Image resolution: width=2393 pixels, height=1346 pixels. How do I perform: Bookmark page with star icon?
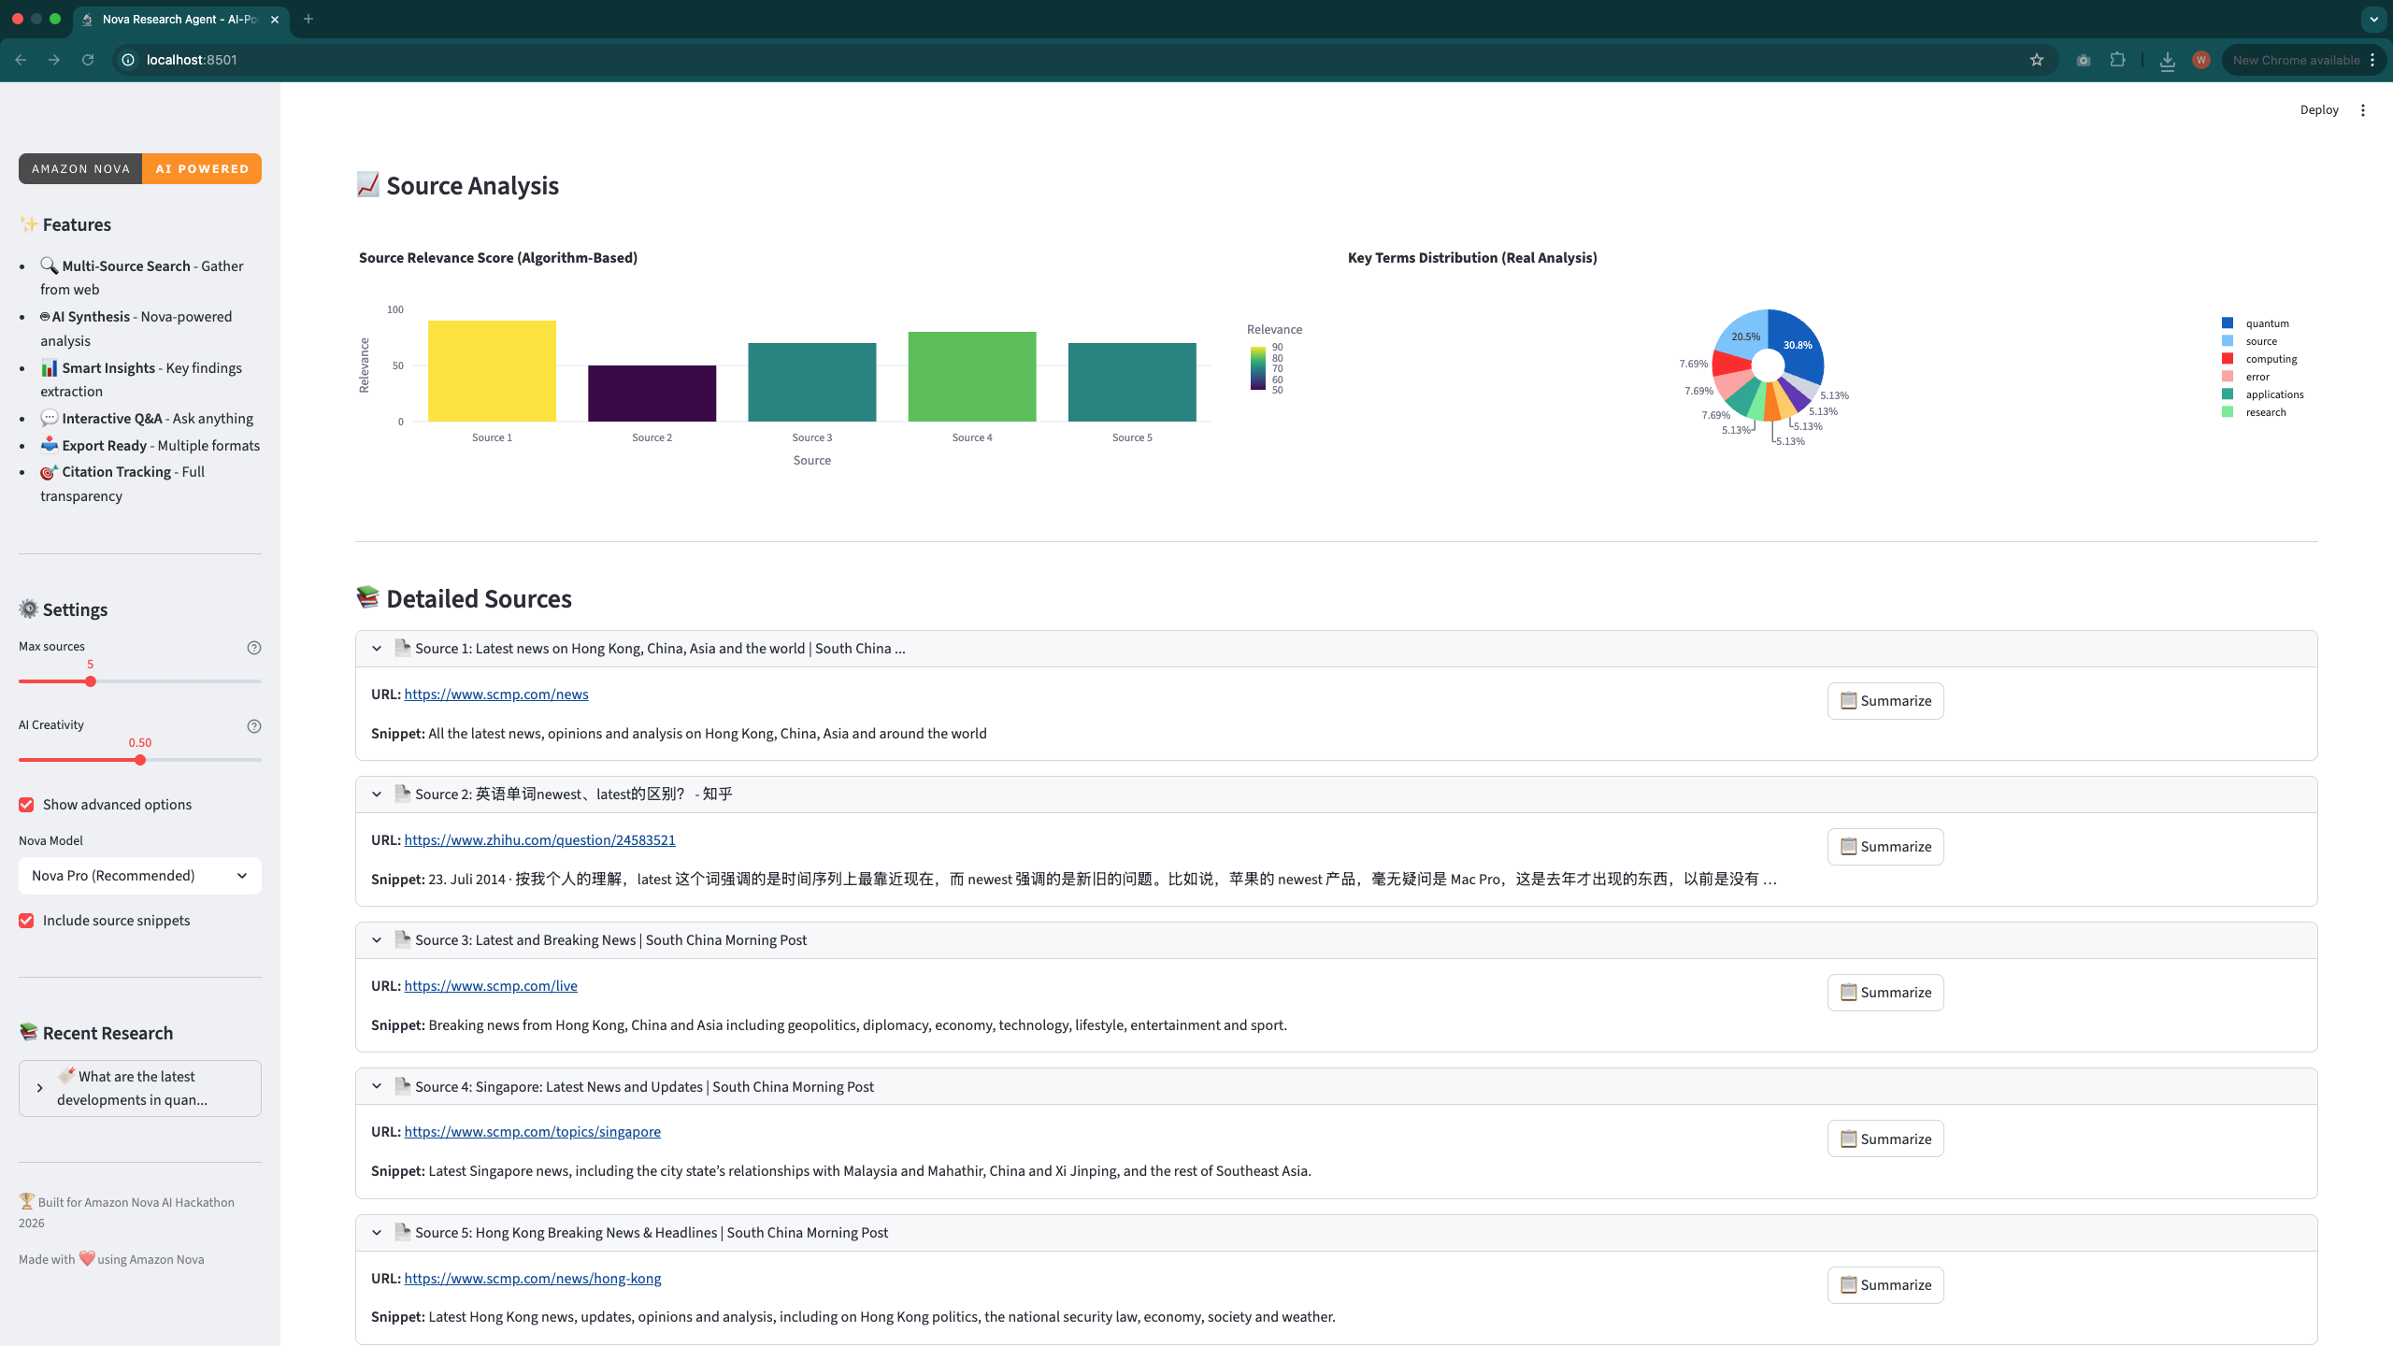pos(2037,60)
